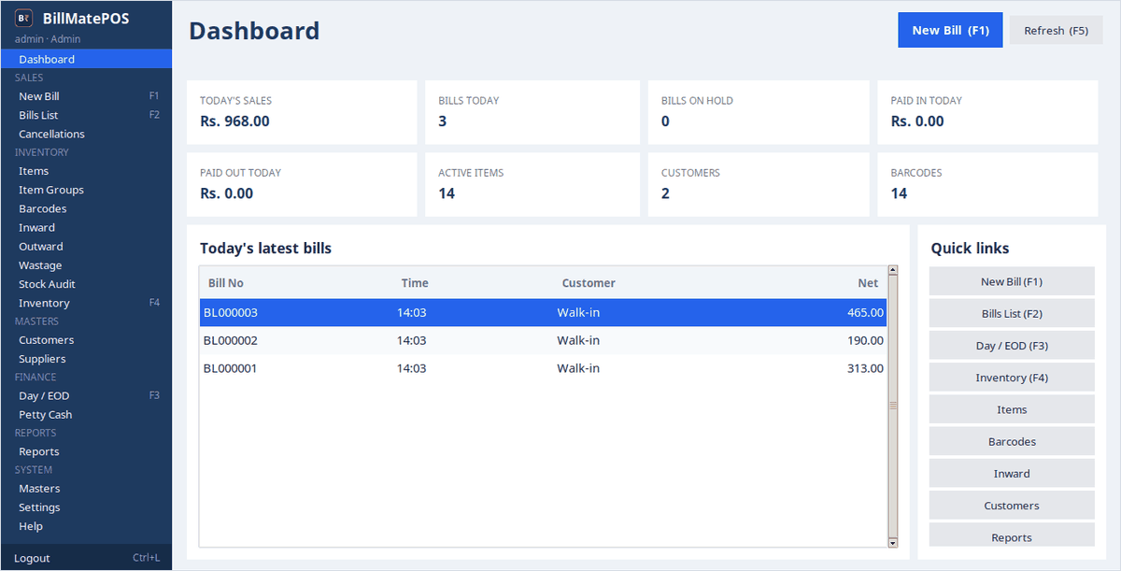Go to Bills List in sidebar
This screenshot has width=1121, height=571.
tap(86, 115)
